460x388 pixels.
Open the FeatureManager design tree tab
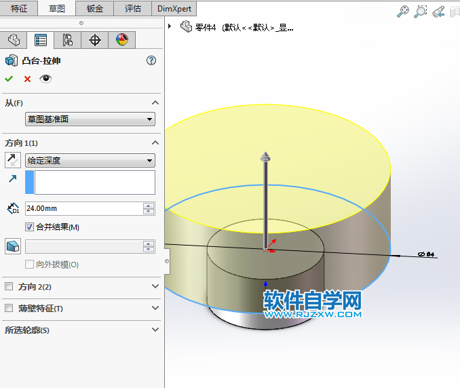[14, 40]
